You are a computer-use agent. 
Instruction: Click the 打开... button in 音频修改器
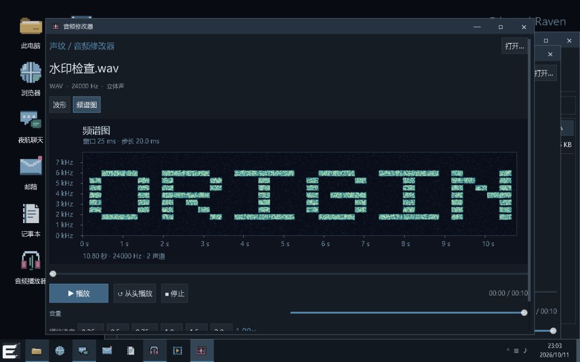[514, 46]
